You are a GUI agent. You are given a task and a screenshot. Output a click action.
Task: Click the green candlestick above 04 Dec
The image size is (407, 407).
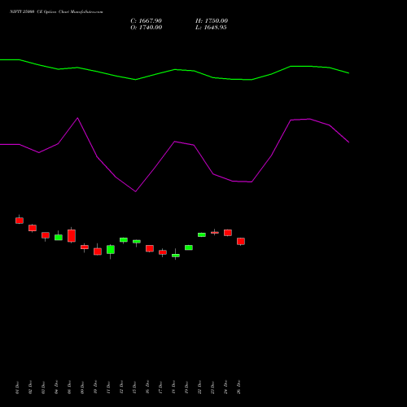tap(59, 238)
